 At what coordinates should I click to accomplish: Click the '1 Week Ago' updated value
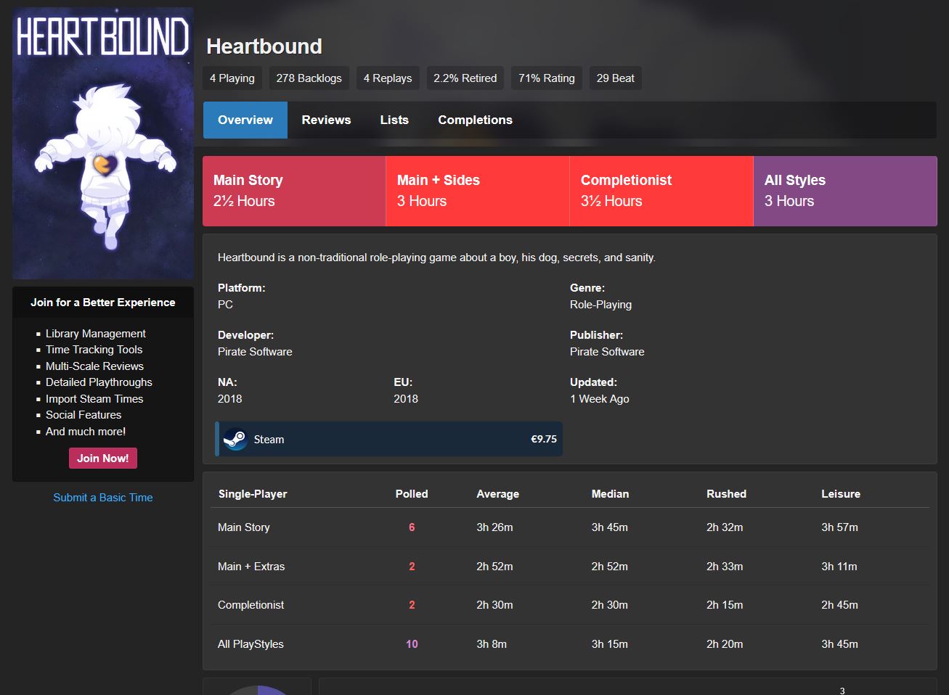(600, 399)
